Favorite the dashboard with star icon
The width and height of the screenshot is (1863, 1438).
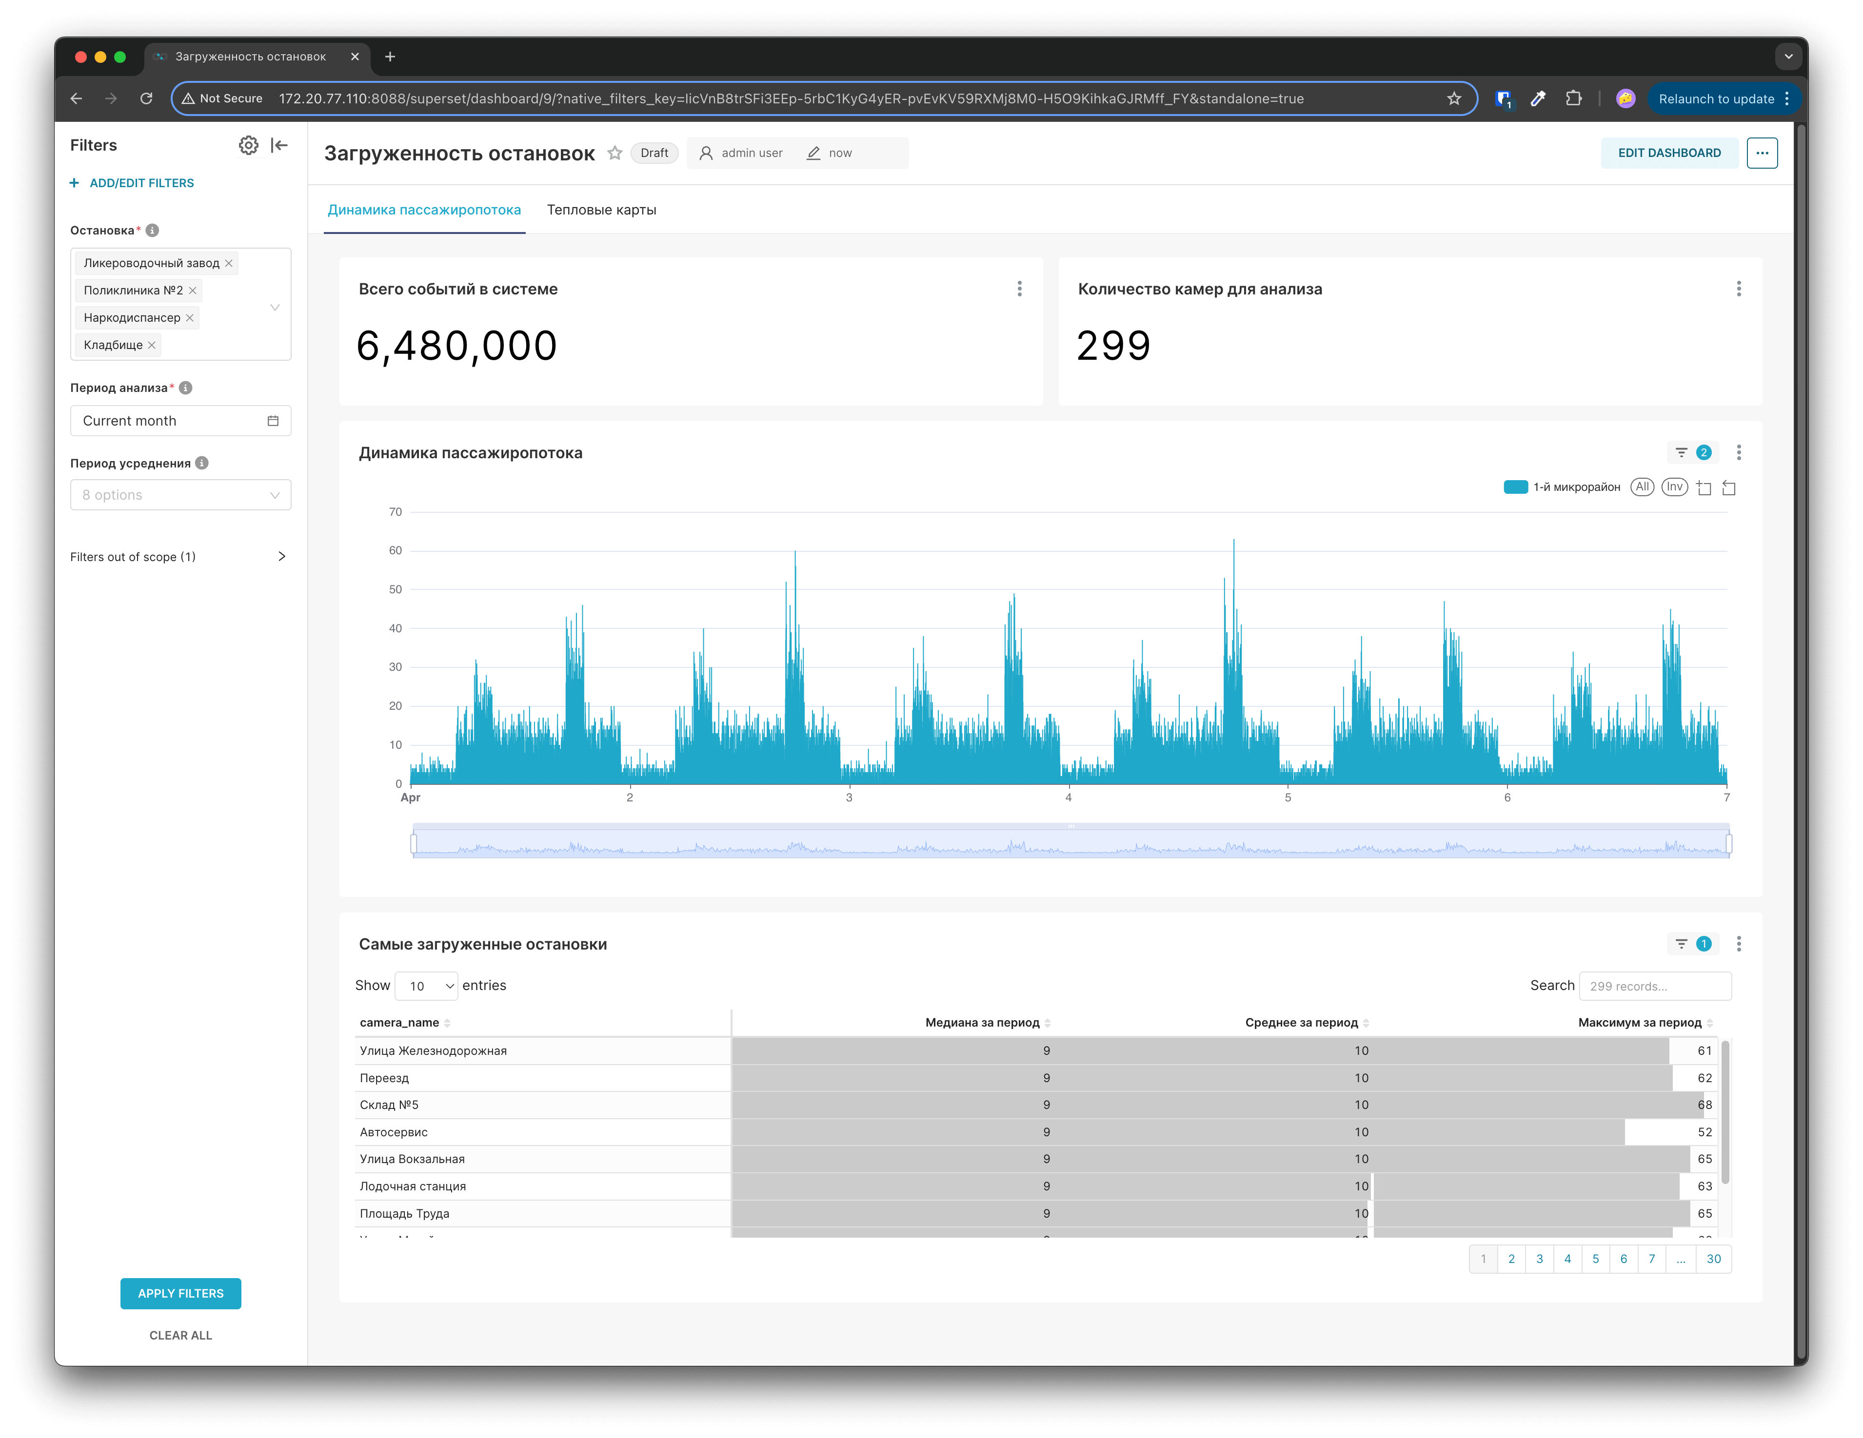click(614, 153)
